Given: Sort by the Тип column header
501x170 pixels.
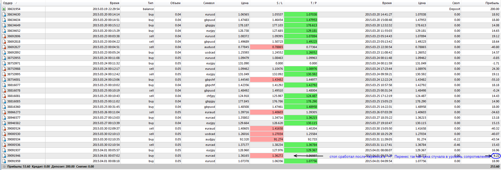Looking at the screenshot, I should pos(150,3).
